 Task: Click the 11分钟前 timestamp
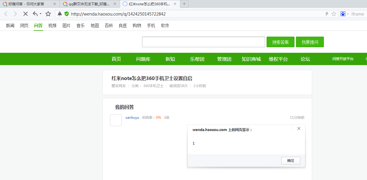pyautogui.click(x=297, y=118)
